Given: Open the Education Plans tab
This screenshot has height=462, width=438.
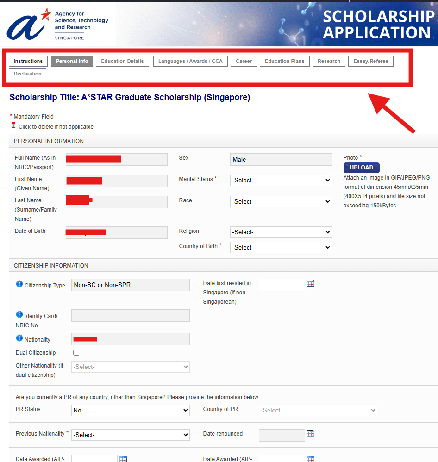Looking at the screenshot, I should [x=284, y=61].
